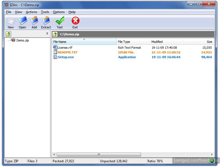Click modified date 19-11-09 17:40:08
The image size is (223, 167).
(164, 48)
